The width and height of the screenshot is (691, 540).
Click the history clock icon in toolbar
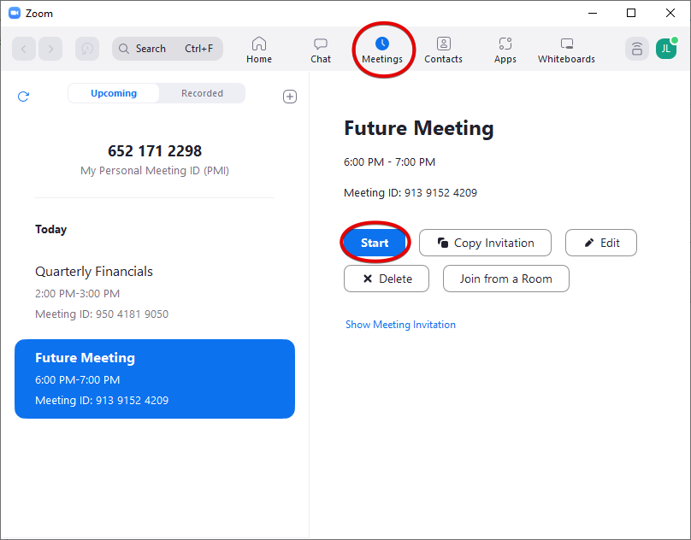point(87,49)
